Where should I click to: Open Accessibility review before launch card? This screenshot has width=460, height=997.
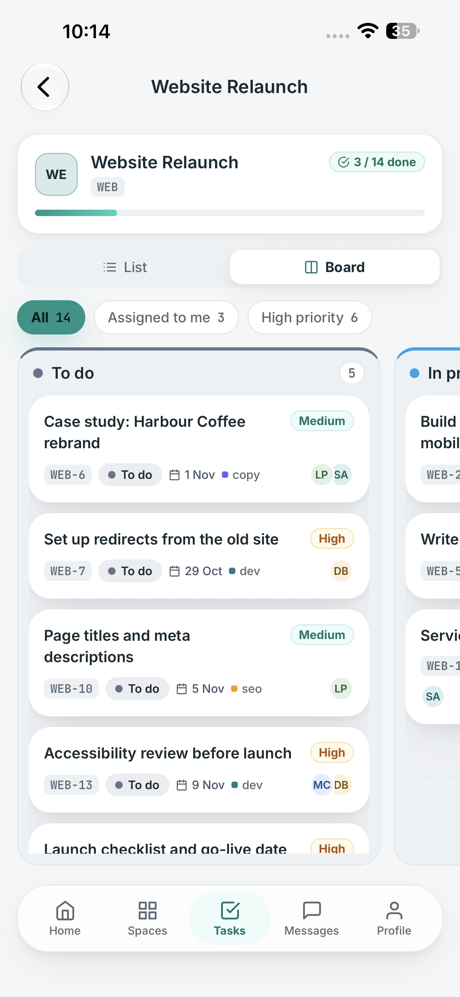pos(199,770)
